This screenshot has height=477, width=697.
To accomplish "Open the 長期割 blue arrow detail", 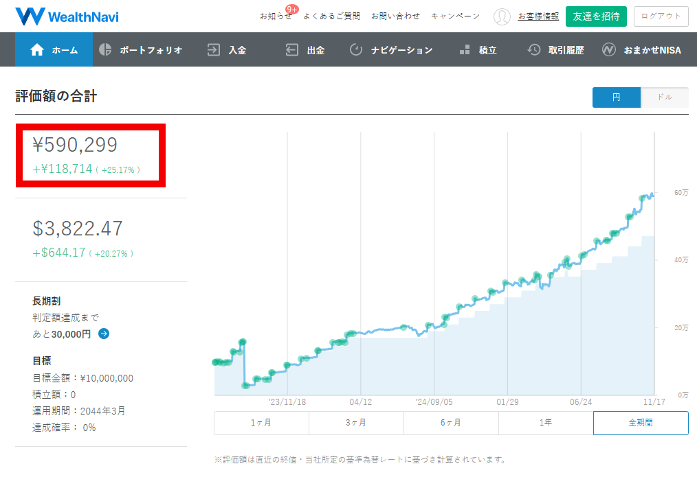I will 104,334.
